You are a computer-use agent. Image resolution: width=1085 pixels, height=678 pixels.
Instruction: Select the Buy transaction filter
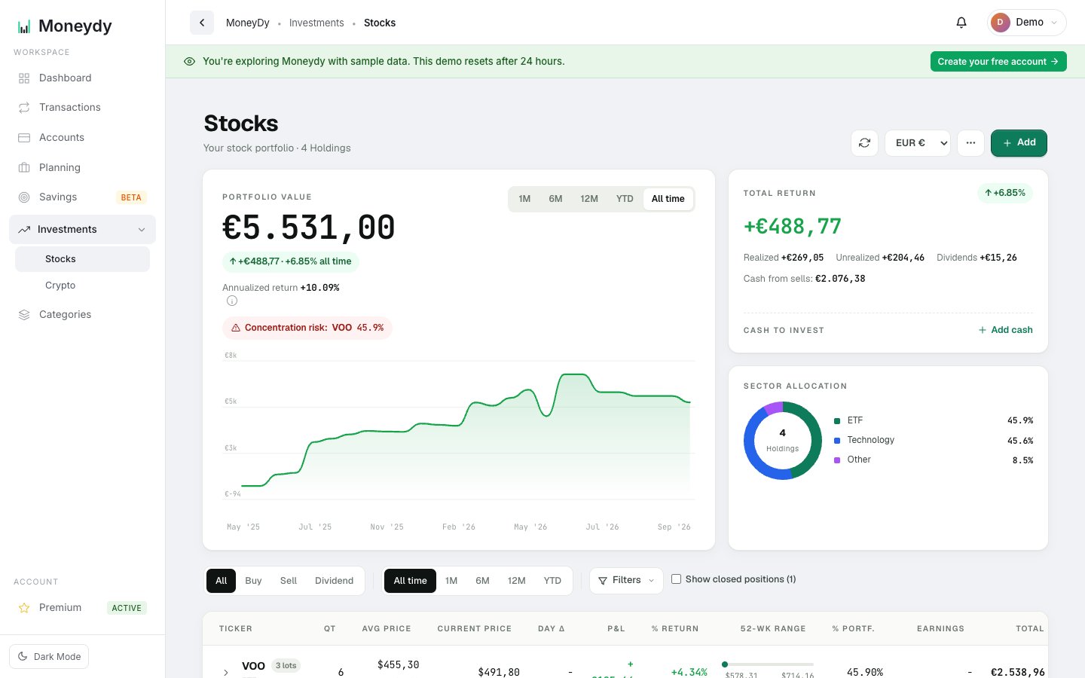pyautogui.click(x=253, y=581)
